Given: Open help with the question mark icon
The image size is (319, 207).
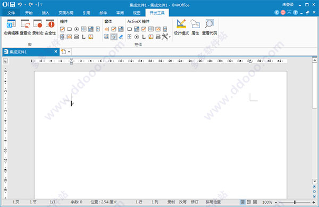Looking at the screenshot, I should pyautogui.click(x=296, y=12).
